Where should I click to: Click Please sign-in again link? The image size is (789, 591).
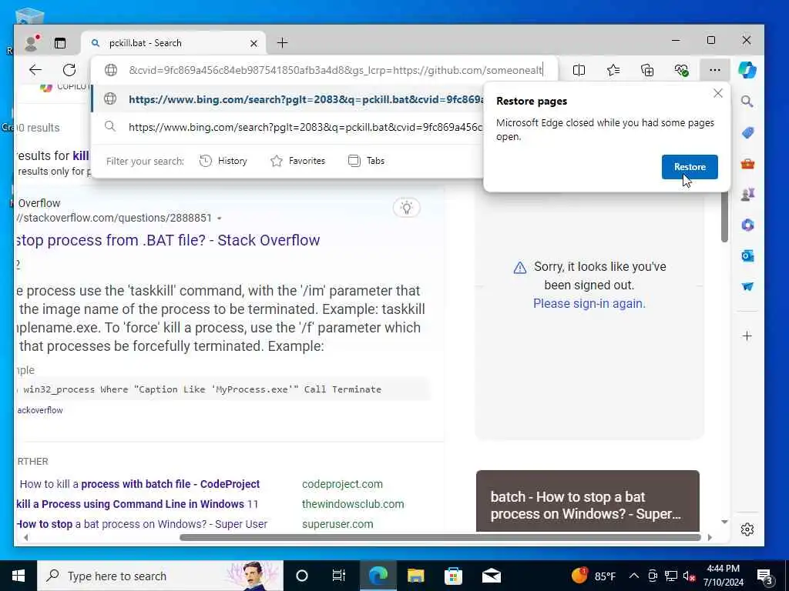coord(589,303)
